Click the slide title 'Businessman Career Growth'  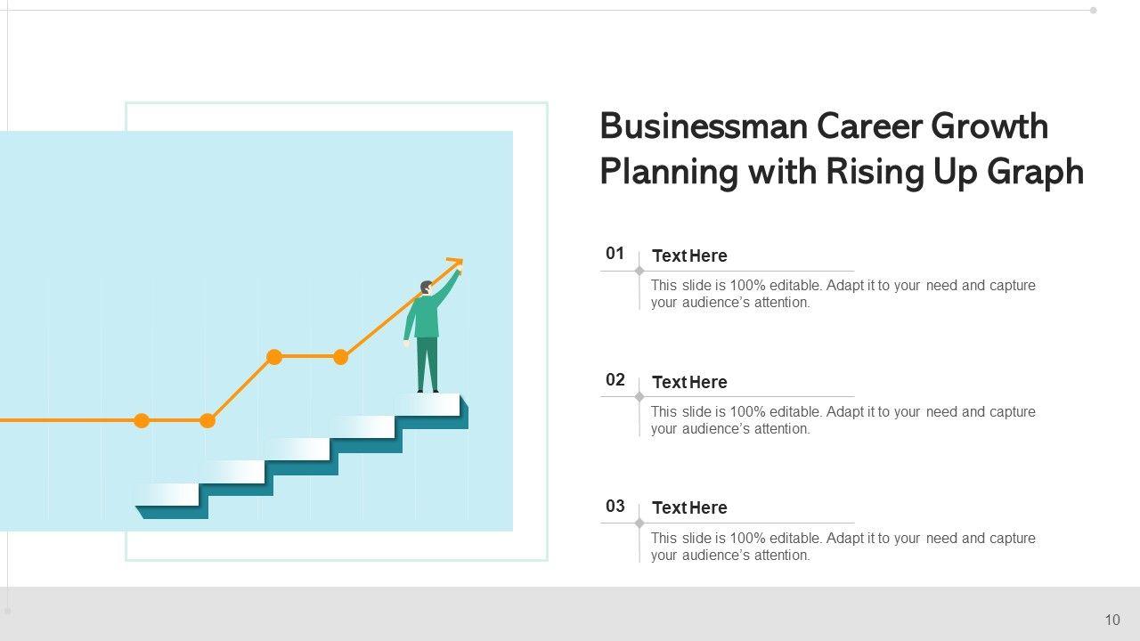pyautogui.click(x=824, y=126)
